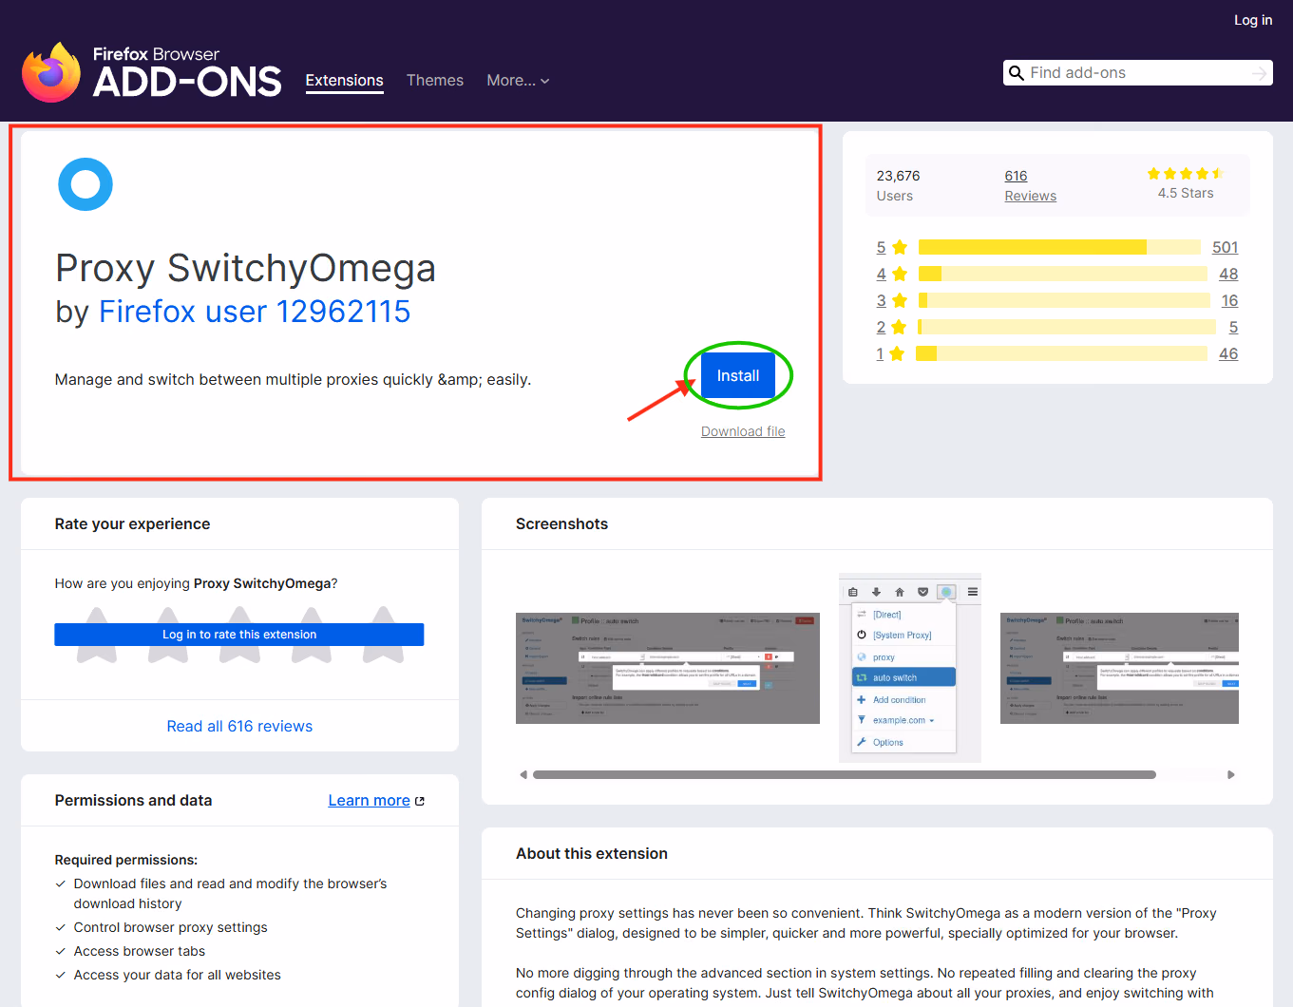Switch to the Themes tab

tap(435, 81)
